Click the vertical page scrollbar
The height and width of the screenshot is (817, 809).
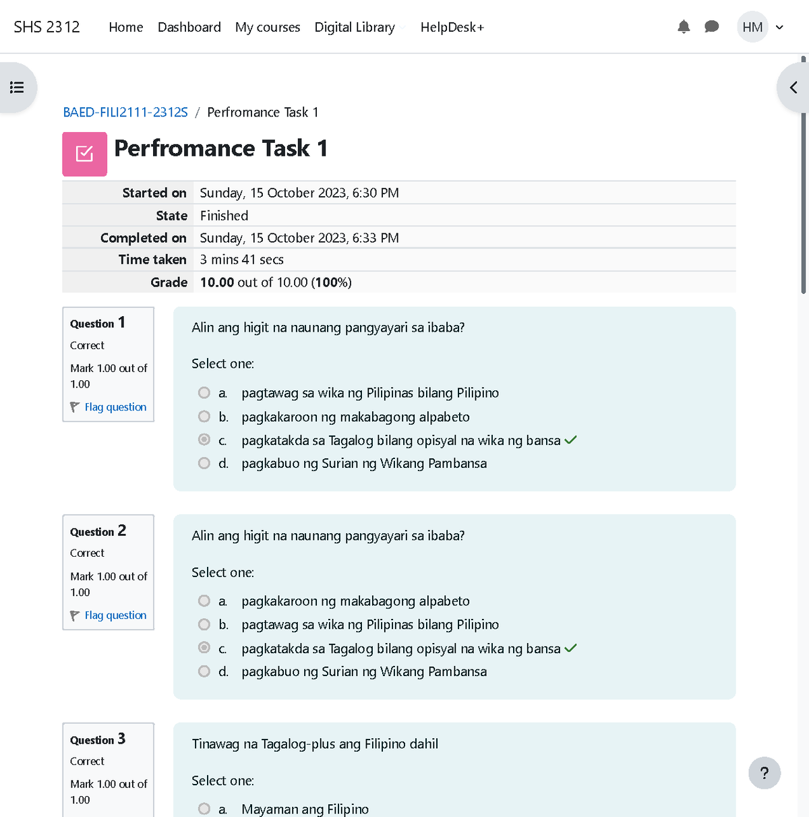pos(803,175)
